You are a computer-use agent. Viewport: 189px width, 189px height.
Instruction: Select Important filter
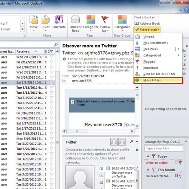tap(158, 68)
